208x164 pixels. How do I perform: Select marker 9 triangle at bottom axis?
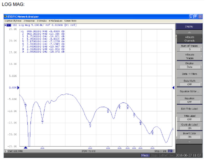(153, 148)
